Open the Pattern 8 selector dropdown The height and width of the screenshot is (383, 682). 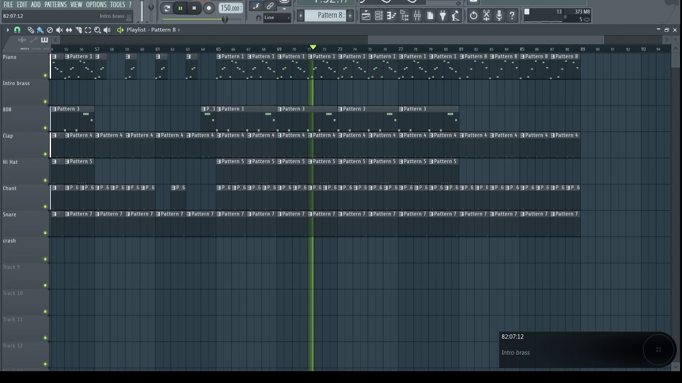coord(327,15)
